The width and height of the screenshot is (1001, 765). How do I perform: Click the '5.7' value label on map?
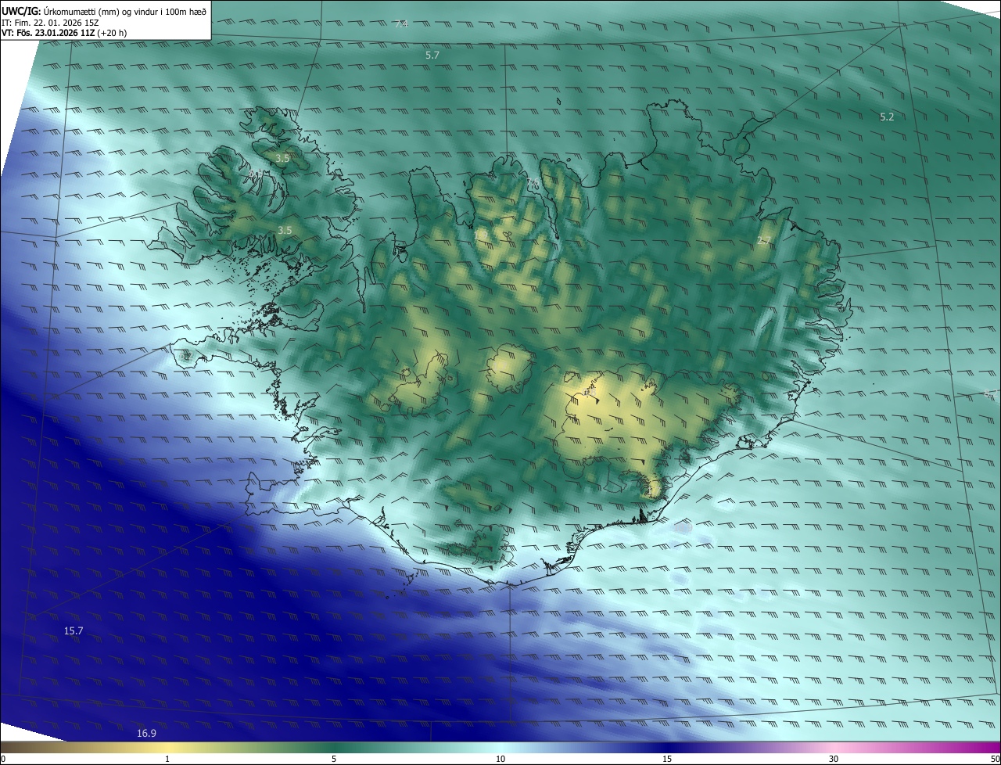click(x=432, y=56)
